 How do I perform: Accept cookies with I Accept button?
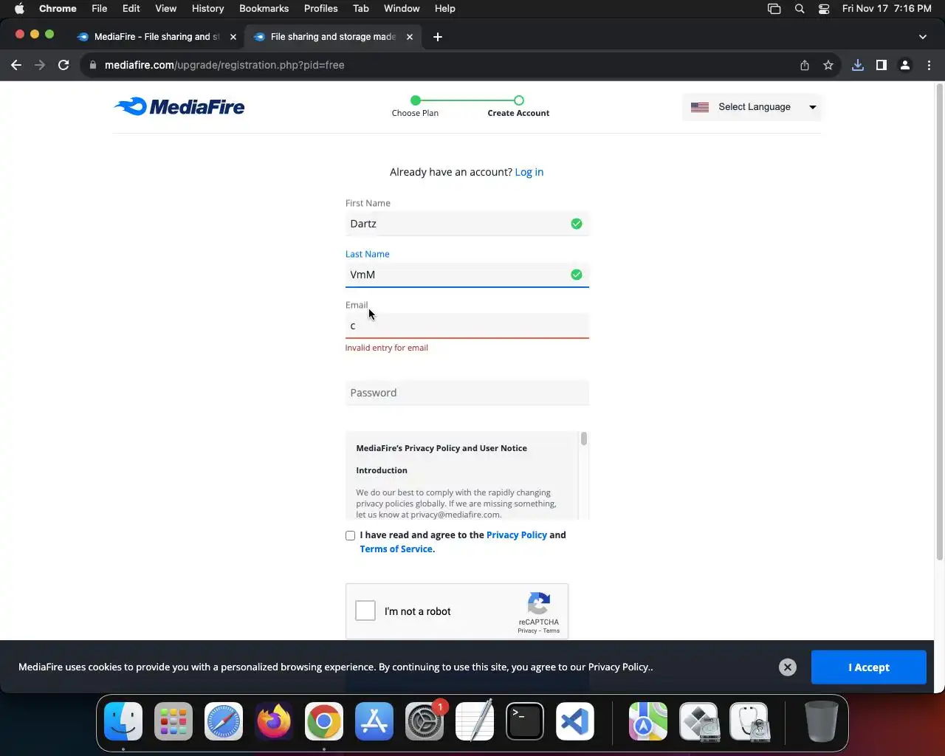point(869,667)
